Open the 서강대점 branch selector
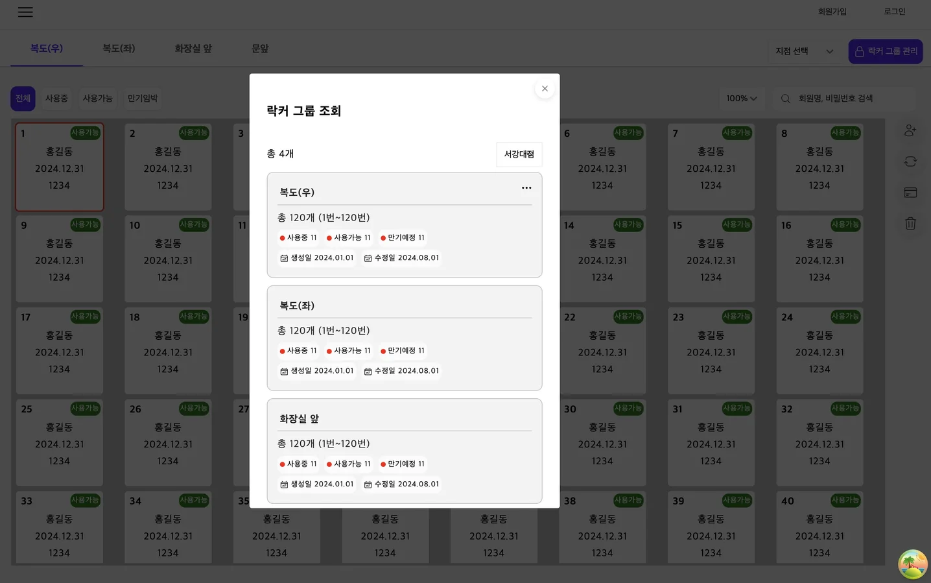The image size is (931, 583). pos(519,154)
